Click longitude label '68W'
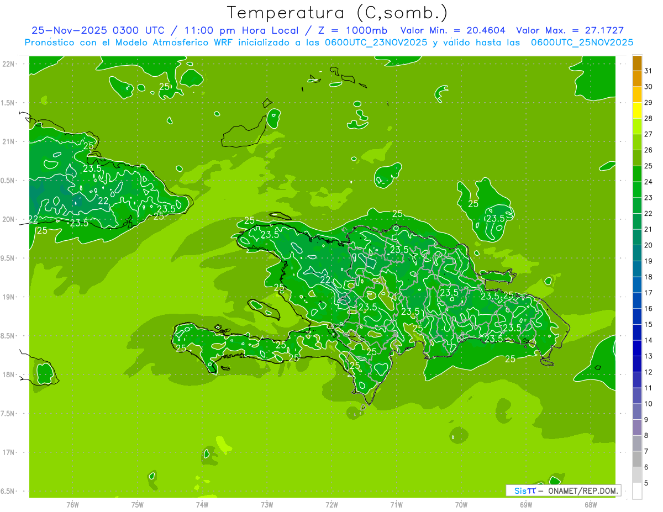Image resolution: width=663 pixels, height=512 pixels. (591, 505)
